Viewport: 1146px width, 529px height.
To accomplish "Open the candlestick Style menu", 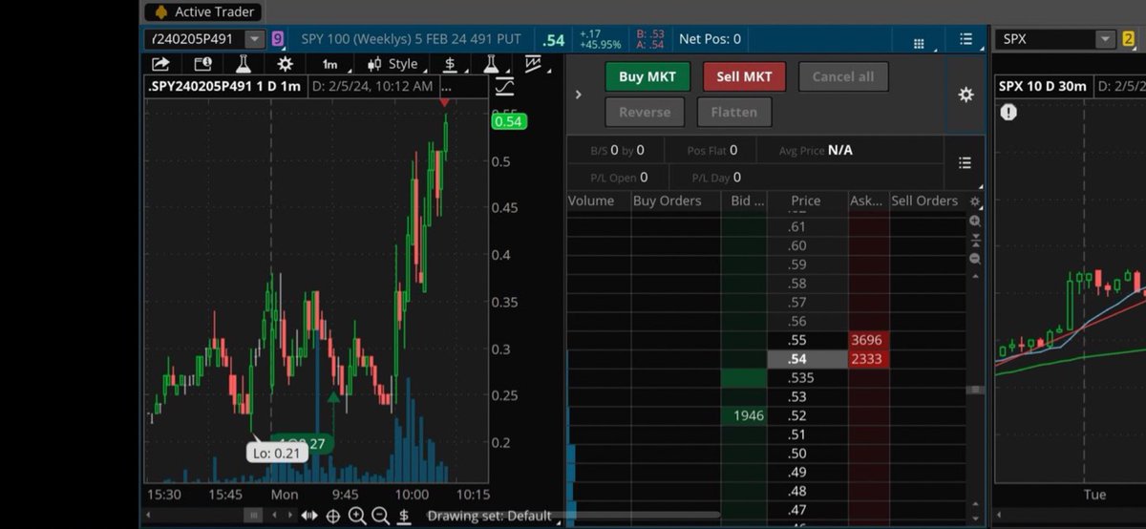I will (x=398, y=64).
